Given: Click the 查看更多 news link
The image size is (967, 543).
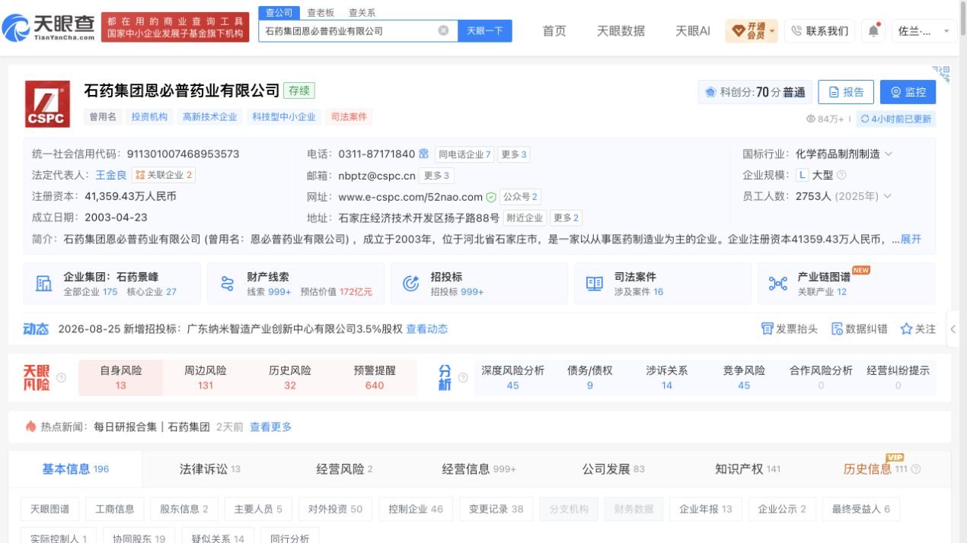Looking at the screenshot, I should (270, 427).
